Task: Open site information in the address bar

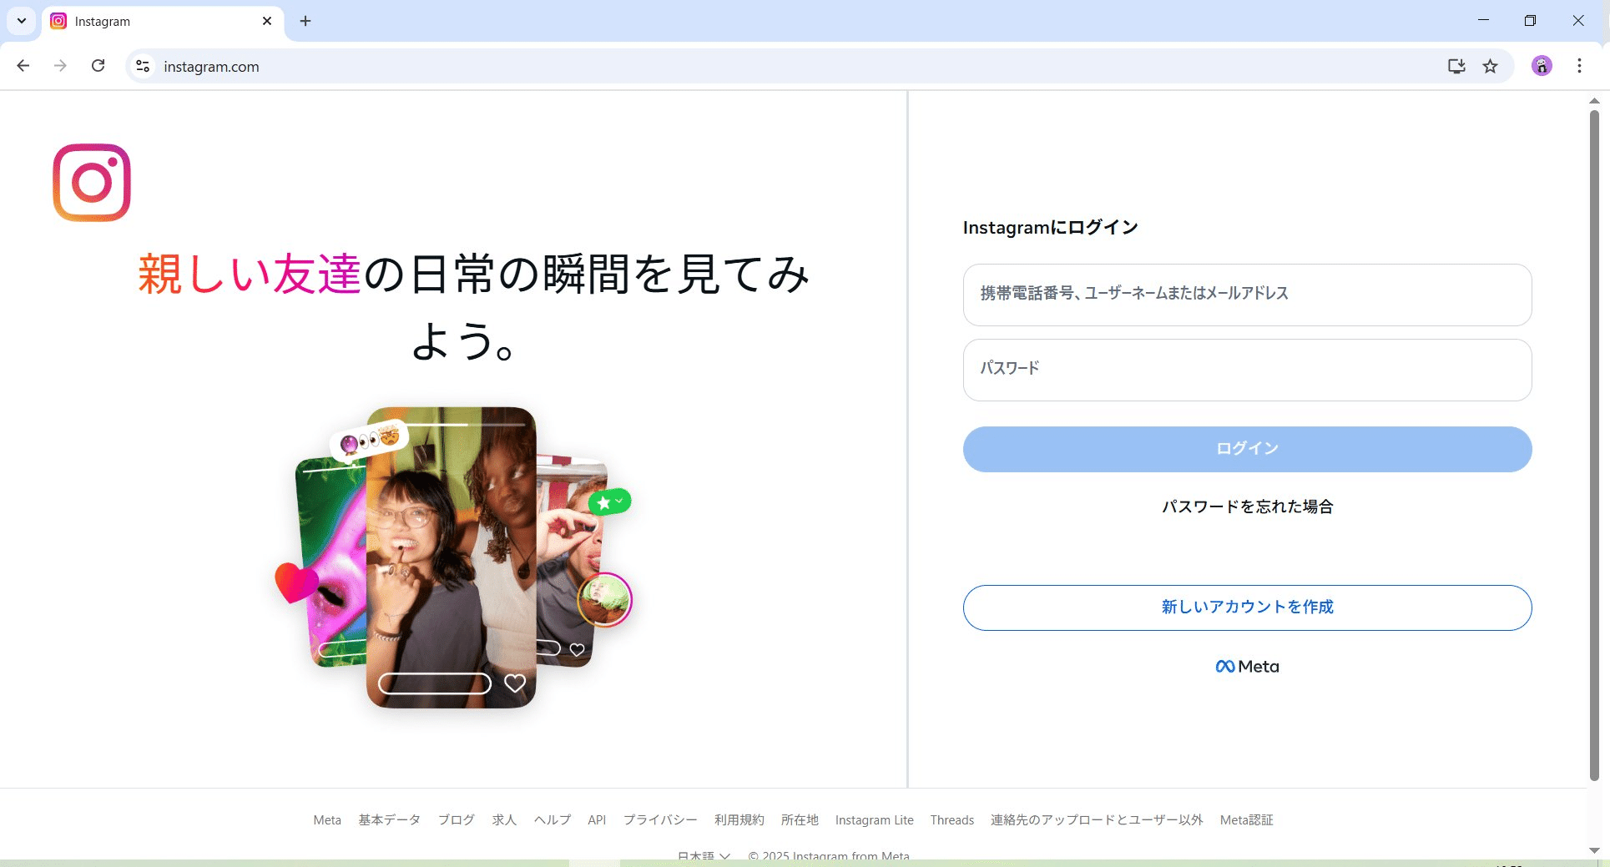Action: 142,66
